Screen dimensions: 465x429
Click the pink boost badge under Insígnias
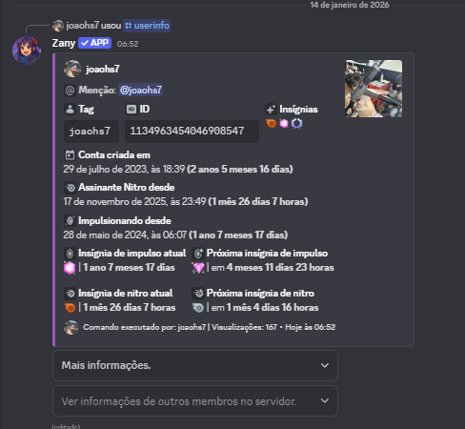[x=284, y=123]
